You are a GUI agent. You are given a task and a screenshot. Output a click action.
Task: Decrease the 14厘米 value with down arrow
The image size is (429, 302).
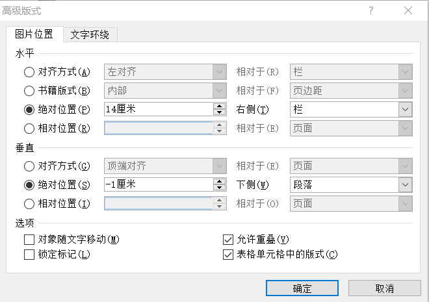[x=220, y=112]
